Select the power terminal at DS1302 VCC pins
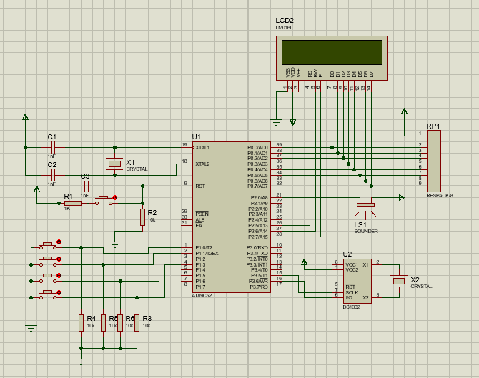The width and height of the screenshot is (479, 378). coord(304,262)
